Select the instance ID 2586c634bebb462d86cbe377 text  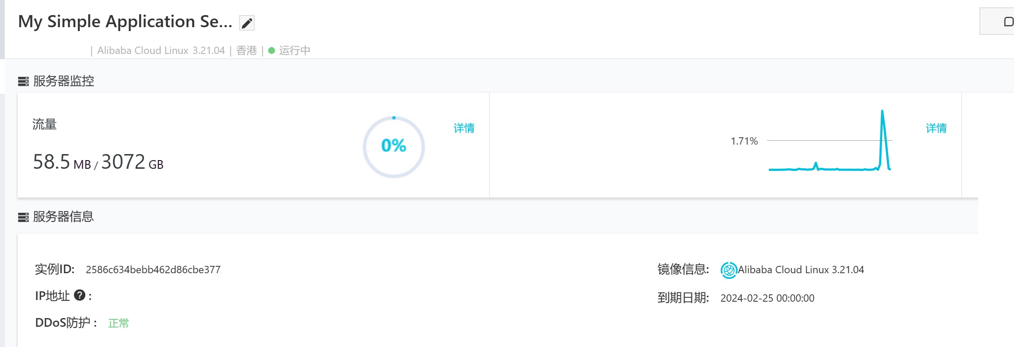pos(154,270)
